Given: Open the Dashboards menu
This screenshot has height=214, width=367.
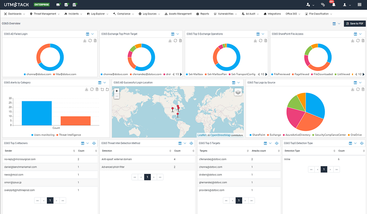Looking at the screenshot, I should (x=15, y=14).
